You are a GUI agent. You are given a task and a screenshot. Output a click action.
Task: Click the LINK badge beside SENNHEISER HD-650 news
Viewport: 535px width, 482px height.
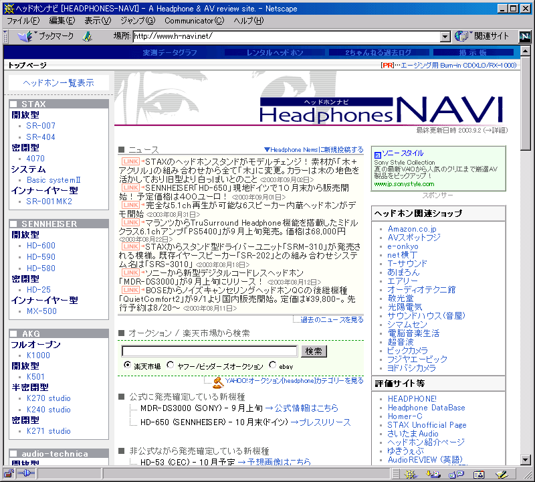[131, 187]
